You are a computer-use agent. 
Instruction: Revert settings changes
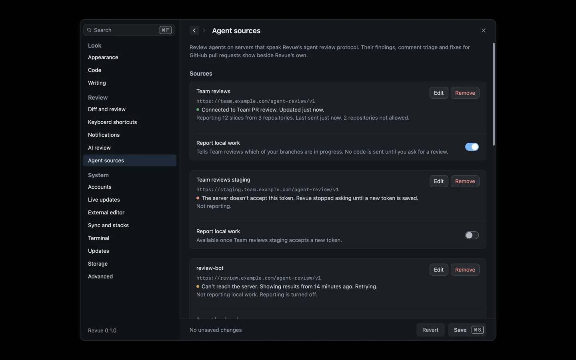(430, 330)
